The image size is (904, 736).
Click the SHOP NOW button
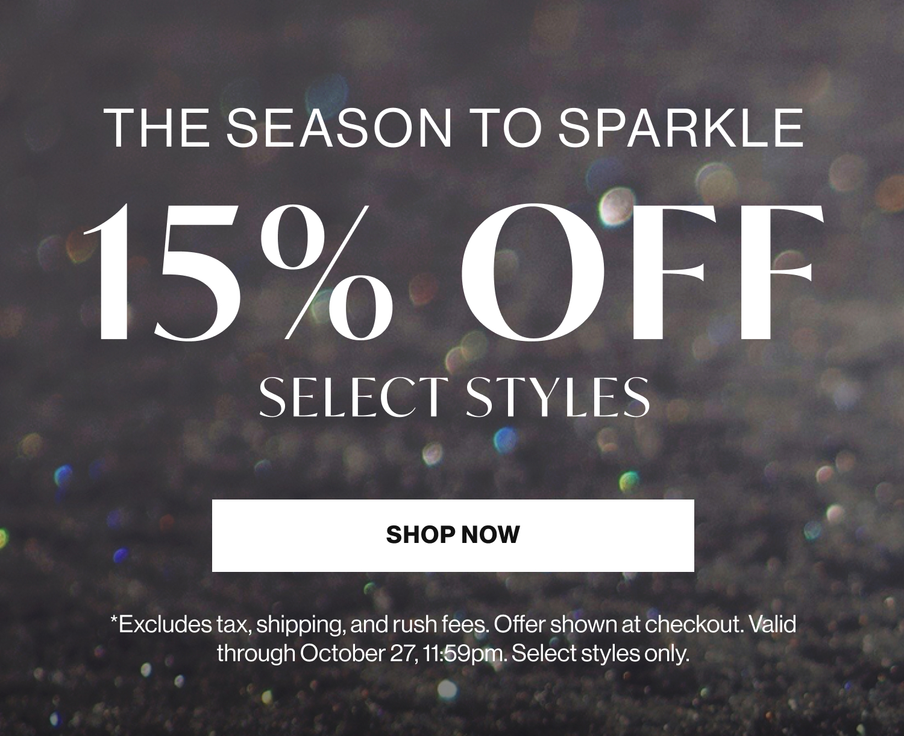(453, 535)
